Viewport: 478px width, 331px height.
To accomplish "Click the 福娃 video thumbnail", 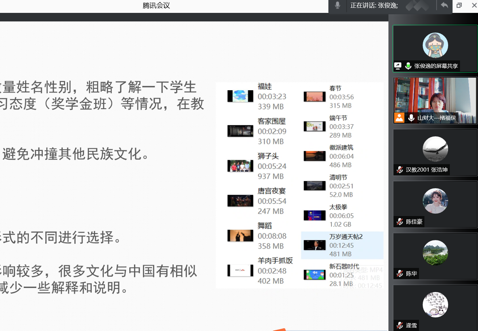I will 240,96.
